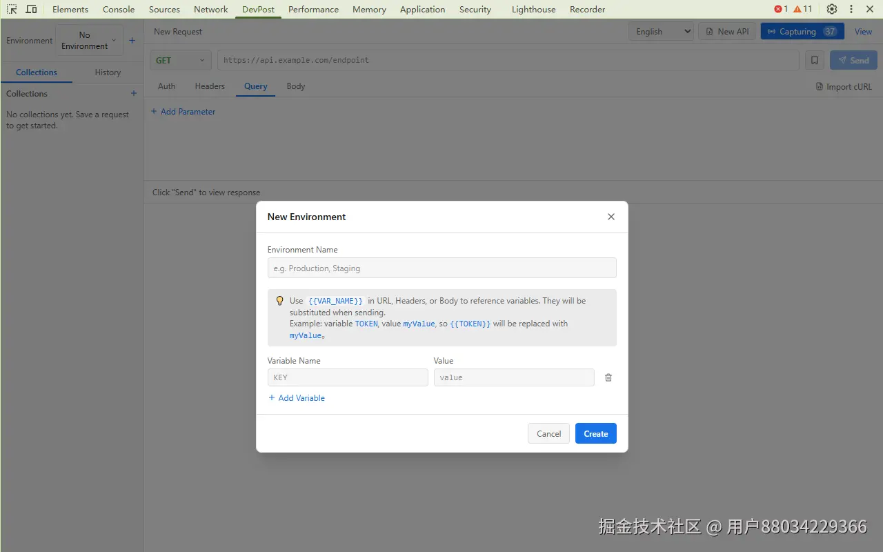The image size is (883, 552).
Task: Click the New Request title text
Action: (178, 32)
